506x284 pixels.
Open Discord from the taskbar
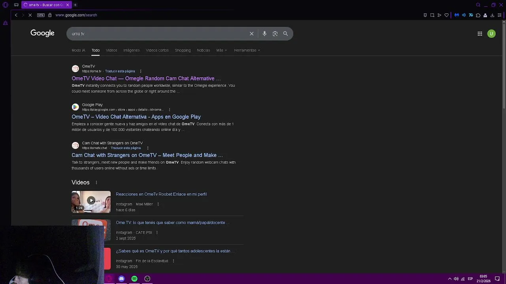[121, 278]
